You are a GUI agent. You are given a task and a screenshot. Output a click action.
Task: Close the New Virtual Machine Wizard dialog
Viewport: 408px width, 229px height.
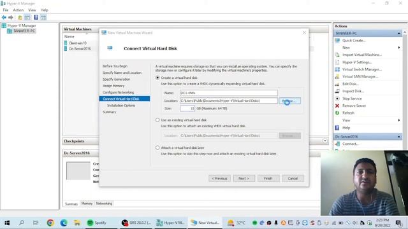[304, 32]
